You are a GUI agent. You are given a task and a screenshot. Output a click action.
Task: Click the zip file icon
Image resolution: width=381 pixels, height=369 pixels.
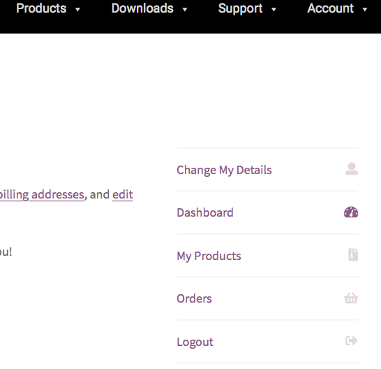coord(353,254)
